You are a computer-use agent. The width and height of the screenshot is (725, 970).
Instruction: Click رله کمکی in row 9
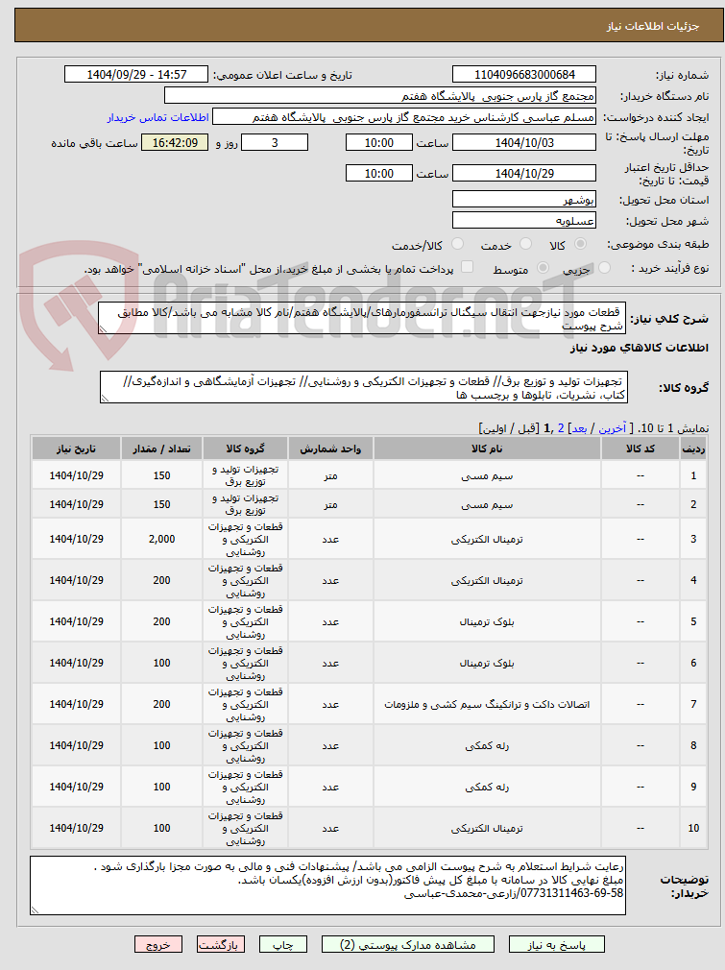[x=487, y=787]
